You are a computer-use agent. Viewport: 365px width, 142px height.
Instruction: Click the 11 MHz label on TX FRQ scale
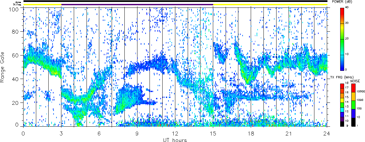347,116
